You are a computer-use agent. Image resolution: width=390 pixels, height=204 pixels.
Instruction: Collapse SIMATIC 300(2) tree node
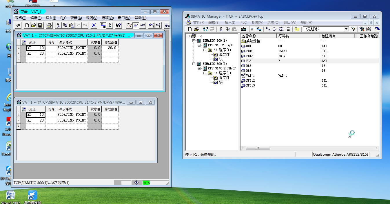[194, 64]
